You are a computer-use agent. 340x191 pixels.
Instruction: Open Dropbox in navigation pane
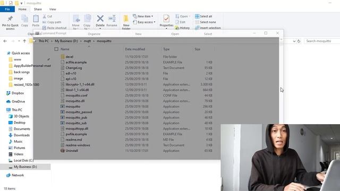15,93
